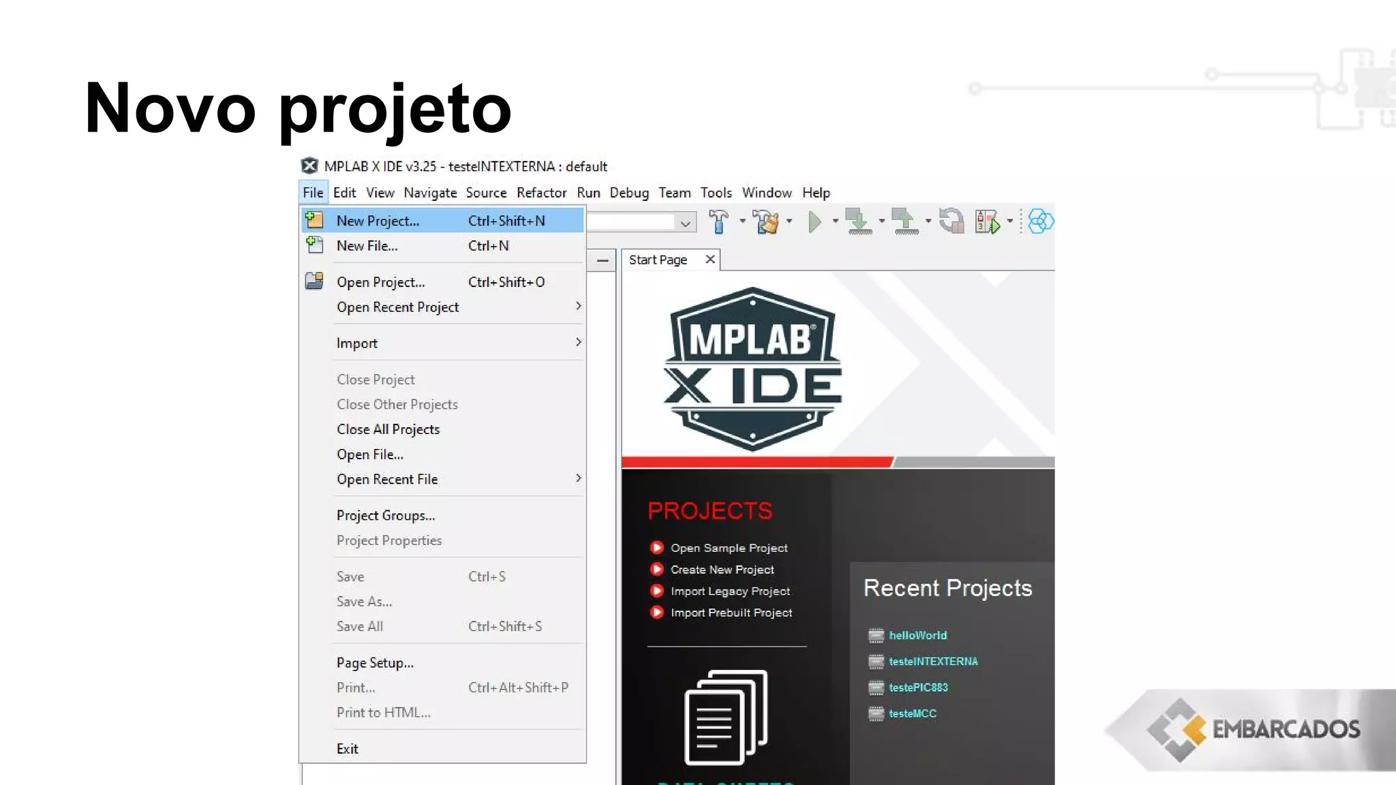Click red arrow beside Create New Project

click(656, 569)
